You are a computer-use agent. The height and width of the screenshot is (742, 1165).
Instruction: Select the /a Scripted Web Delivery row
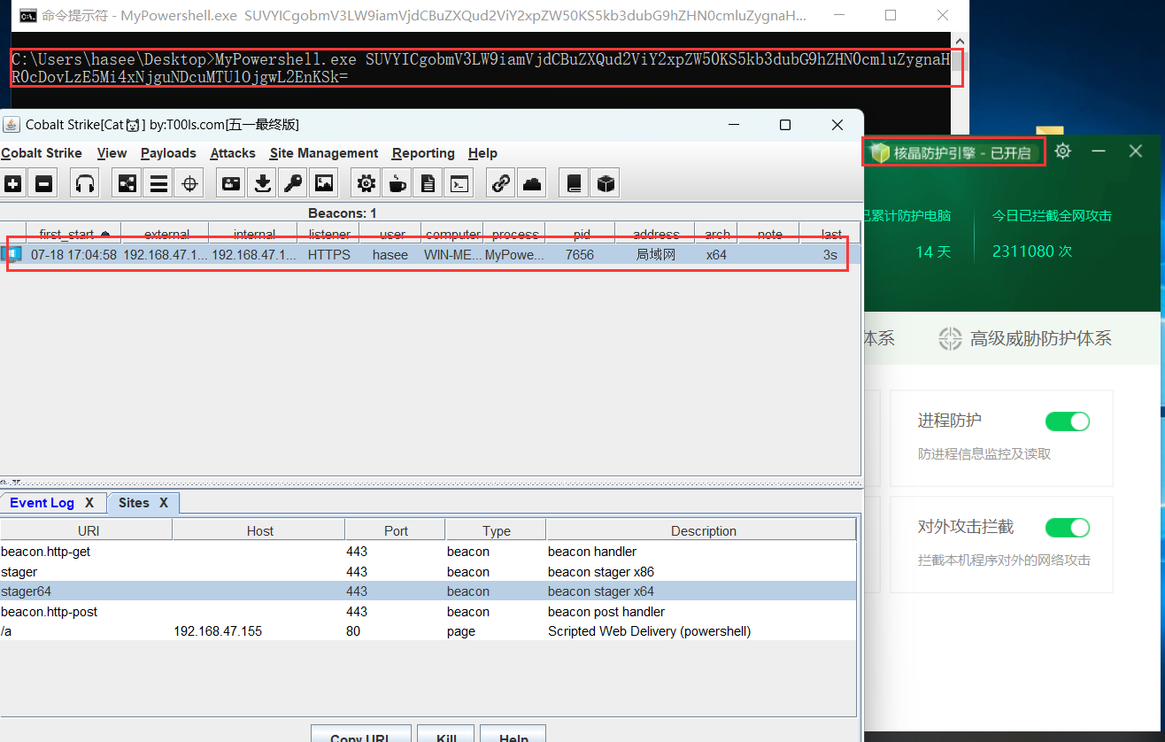point(428,631)
